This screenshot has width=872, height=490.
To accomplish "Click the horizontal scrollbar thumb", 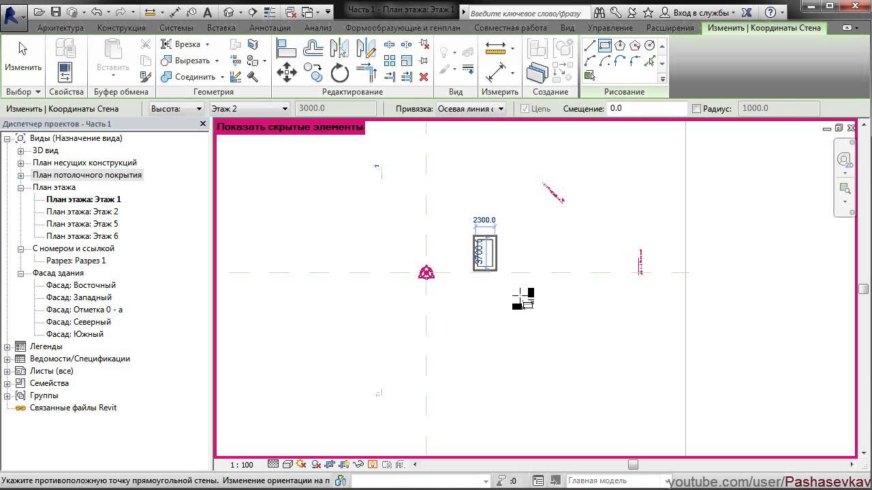I will [633, 465].
